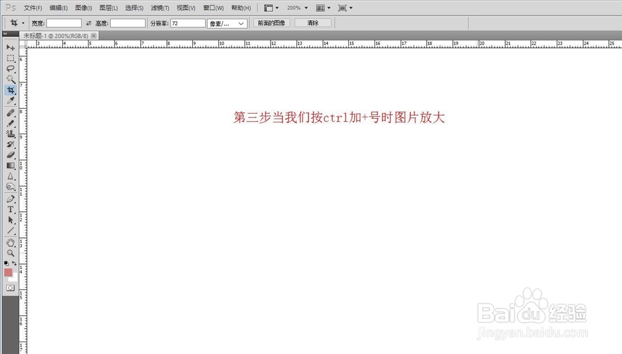Open the 编辑(E) menu
Viewport: 622px width, 354px height.
(58, 8)
